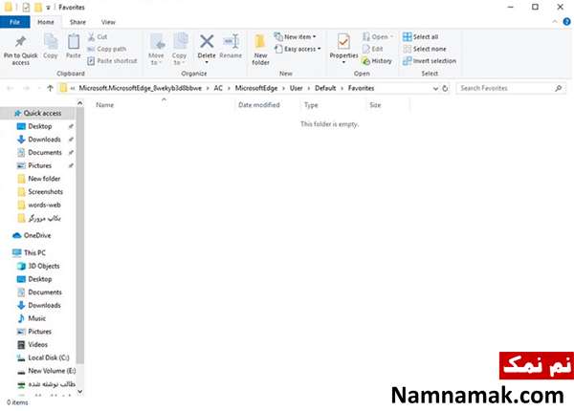The image size is (574, 411).
Task: Click AC in the address path
Action: 218,88
